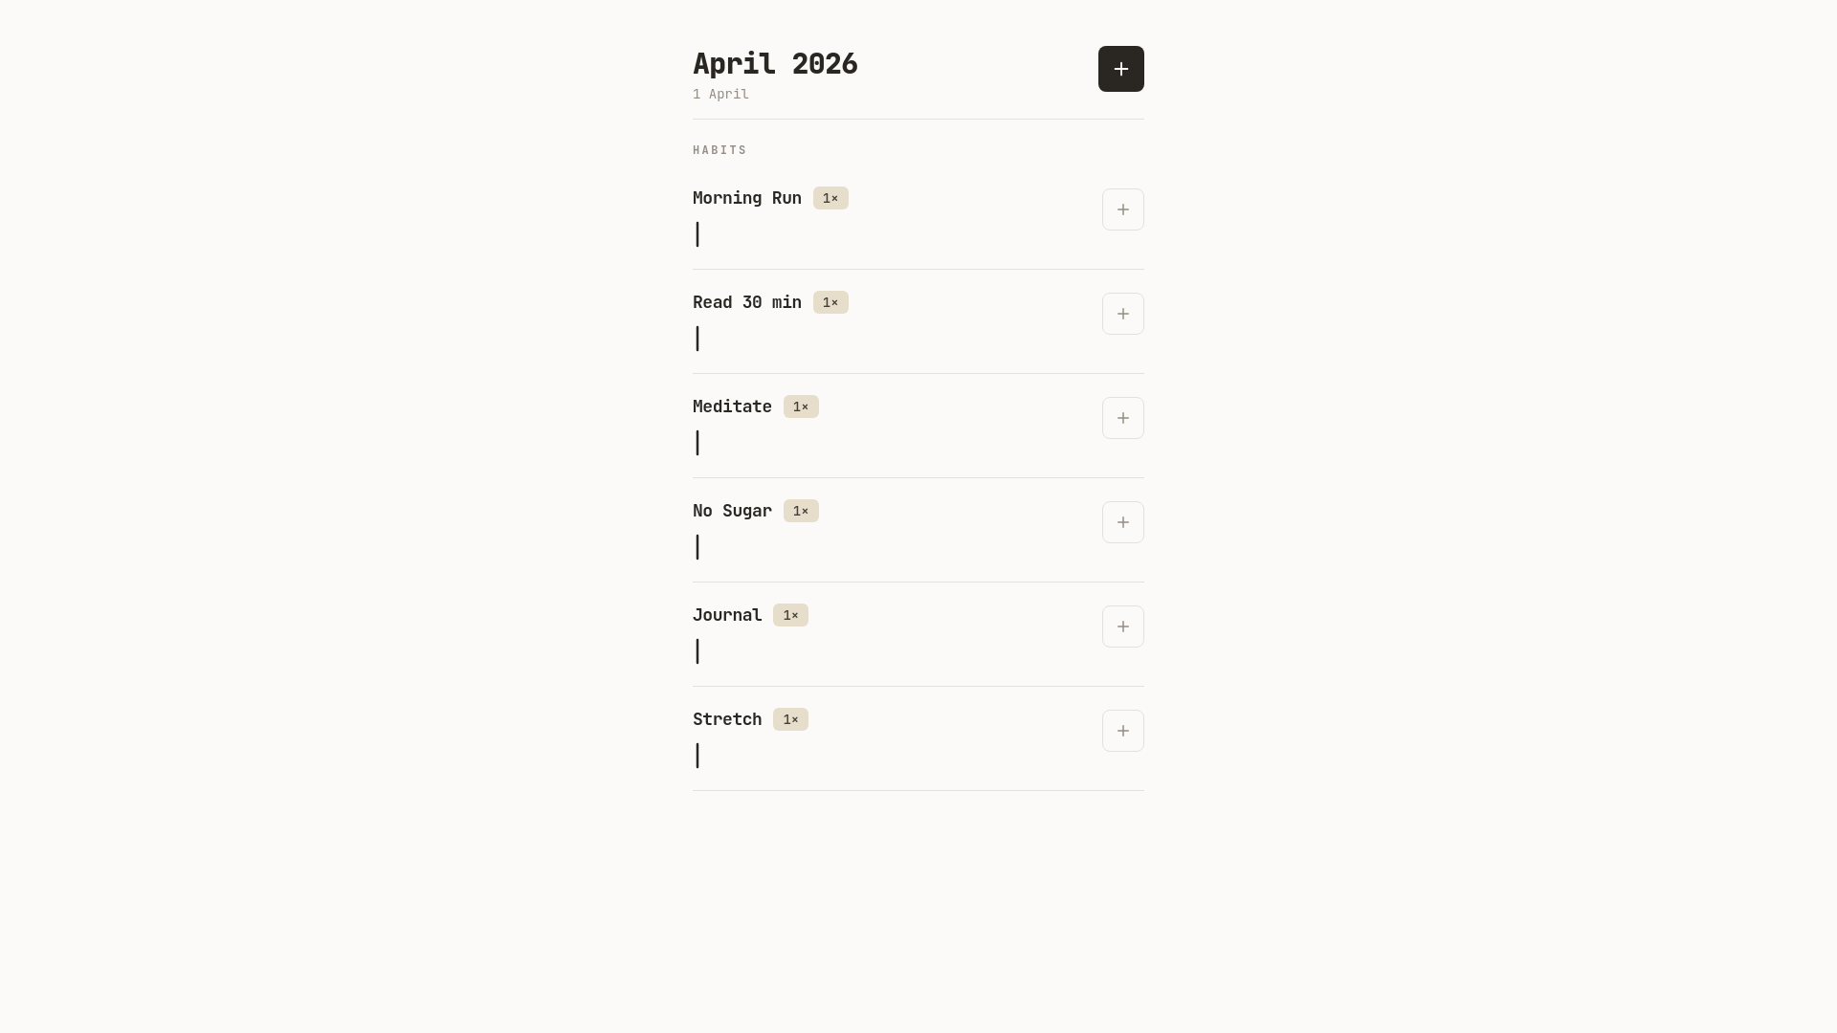This screenshot has width=1837, height=1033.
Task: Click the No Sugar count badge
Action: coord(801,511)
